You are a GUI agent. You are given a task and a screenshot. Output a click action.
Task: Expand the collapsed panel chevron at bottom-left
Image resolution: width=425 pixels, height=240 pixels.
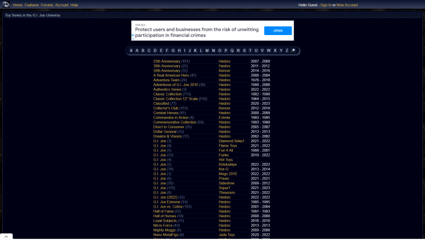pyautogui.click(x=6, y=236)
